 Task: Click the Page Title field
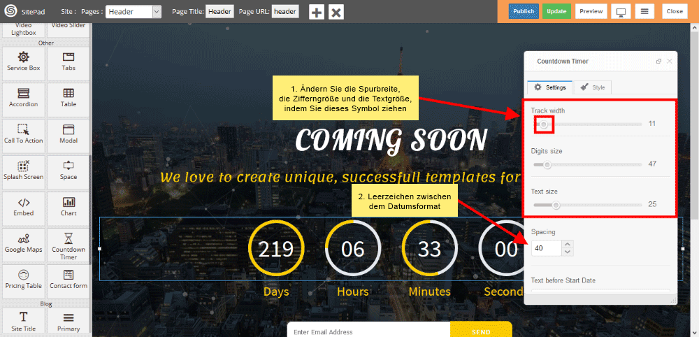(x=219, y=12)
